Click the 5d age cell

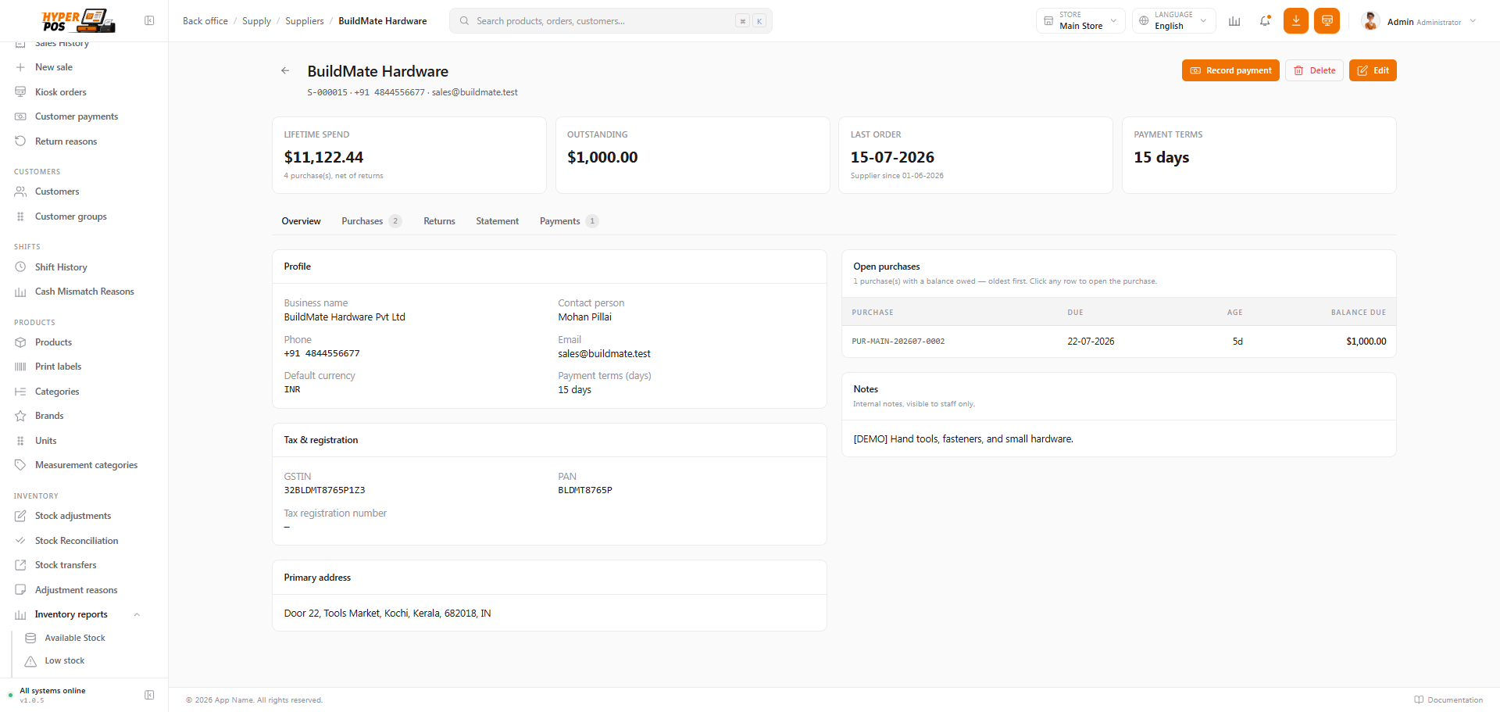(x=1237, y=342)
